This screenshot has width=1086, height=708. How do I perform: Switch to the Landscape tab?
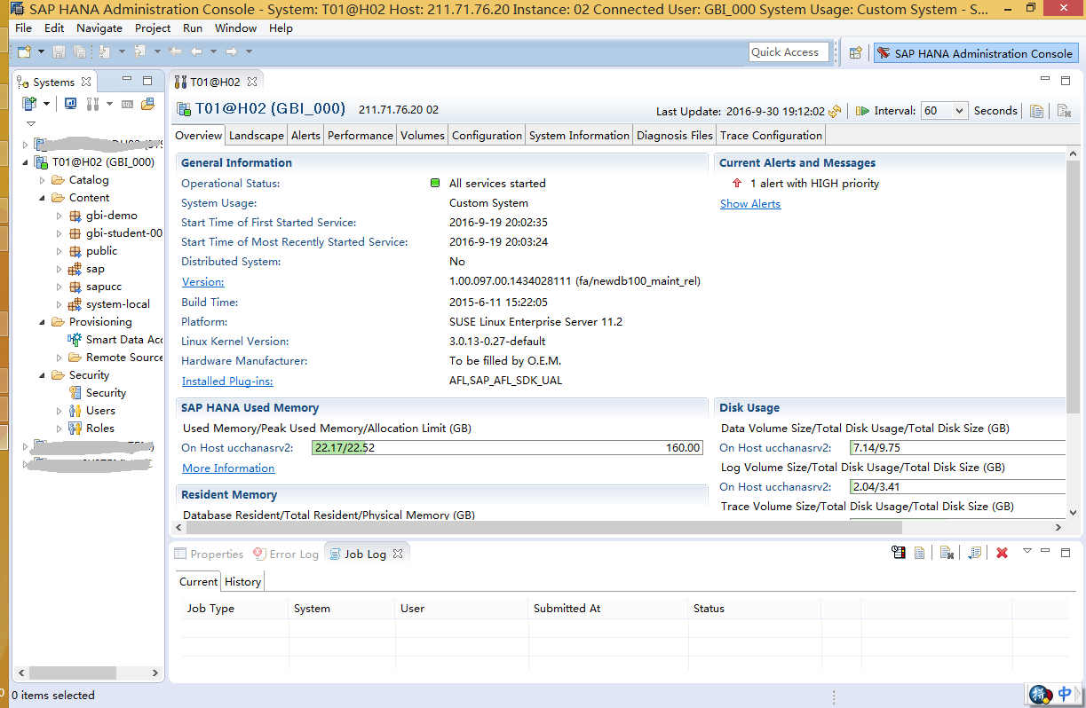[256, 136]
